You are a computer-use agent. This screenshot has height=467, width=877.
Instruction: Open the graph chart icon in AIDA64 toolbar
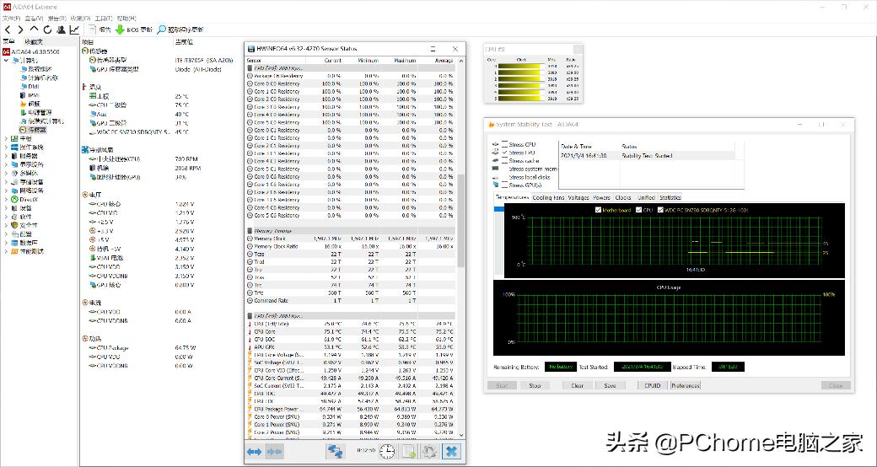74,30
